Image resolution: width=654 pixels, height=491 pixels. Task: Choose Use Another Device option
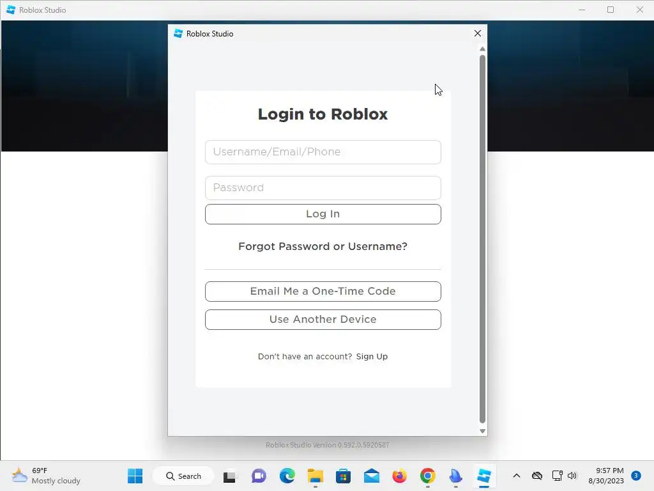point(323,320)
